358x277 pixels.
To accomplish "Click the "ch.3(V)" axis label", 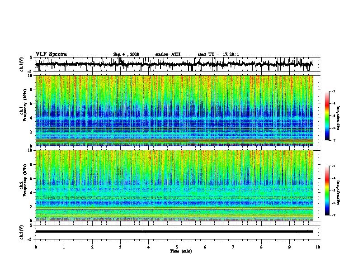I will 22,233.
